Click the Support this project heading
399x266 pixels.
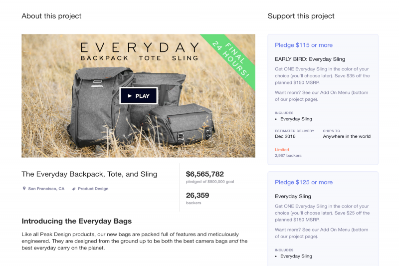[x=301, y=16]
